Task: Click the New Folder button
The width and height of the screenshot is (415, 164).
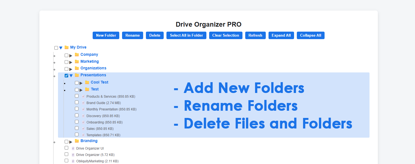Action: point(106,35)
